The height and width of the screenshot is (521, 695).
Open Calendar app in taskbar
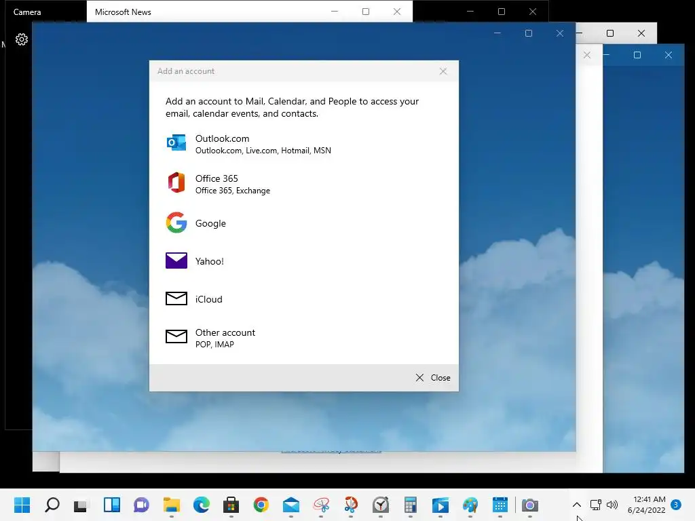click(500, 505)
